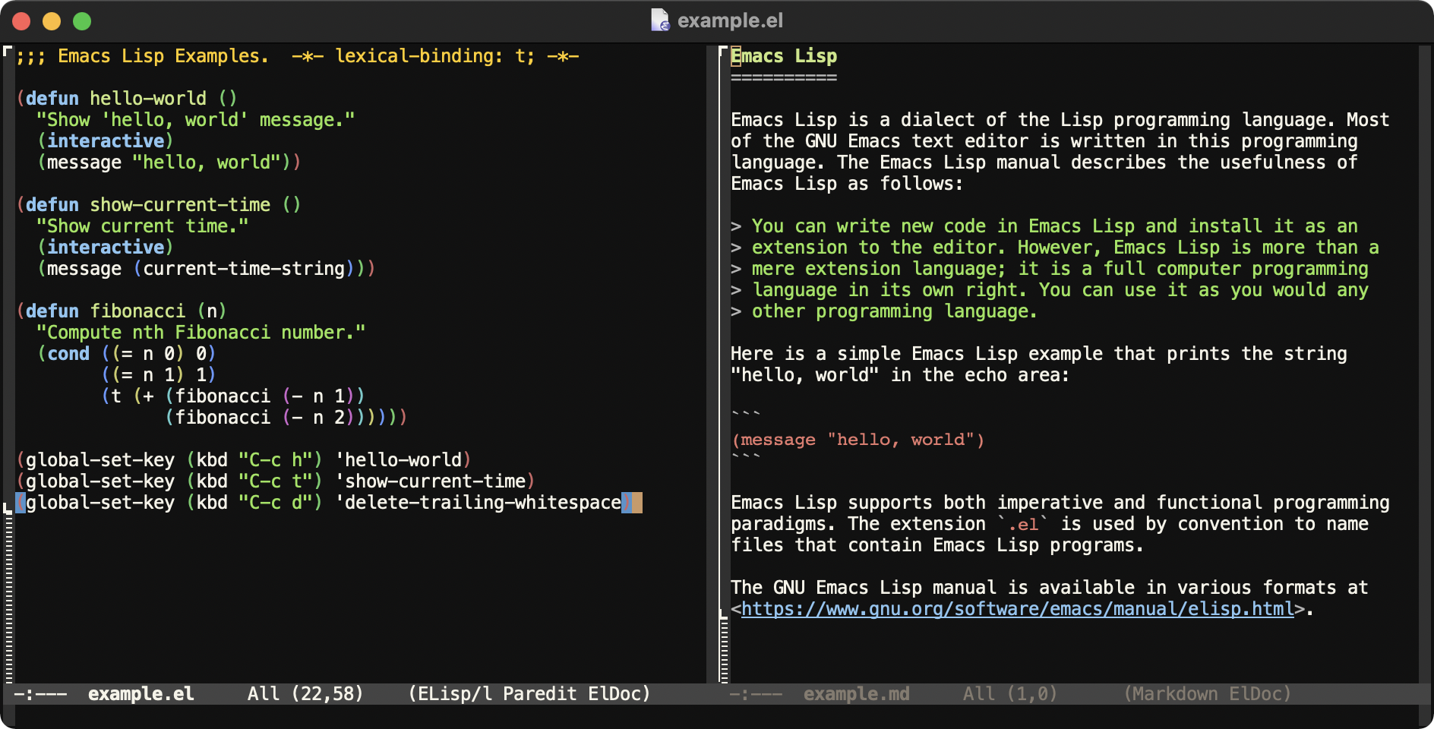This screenshot has width=1434, height=729.
Task: Click example.md buffer name in mode line
Action: (856, 694)
